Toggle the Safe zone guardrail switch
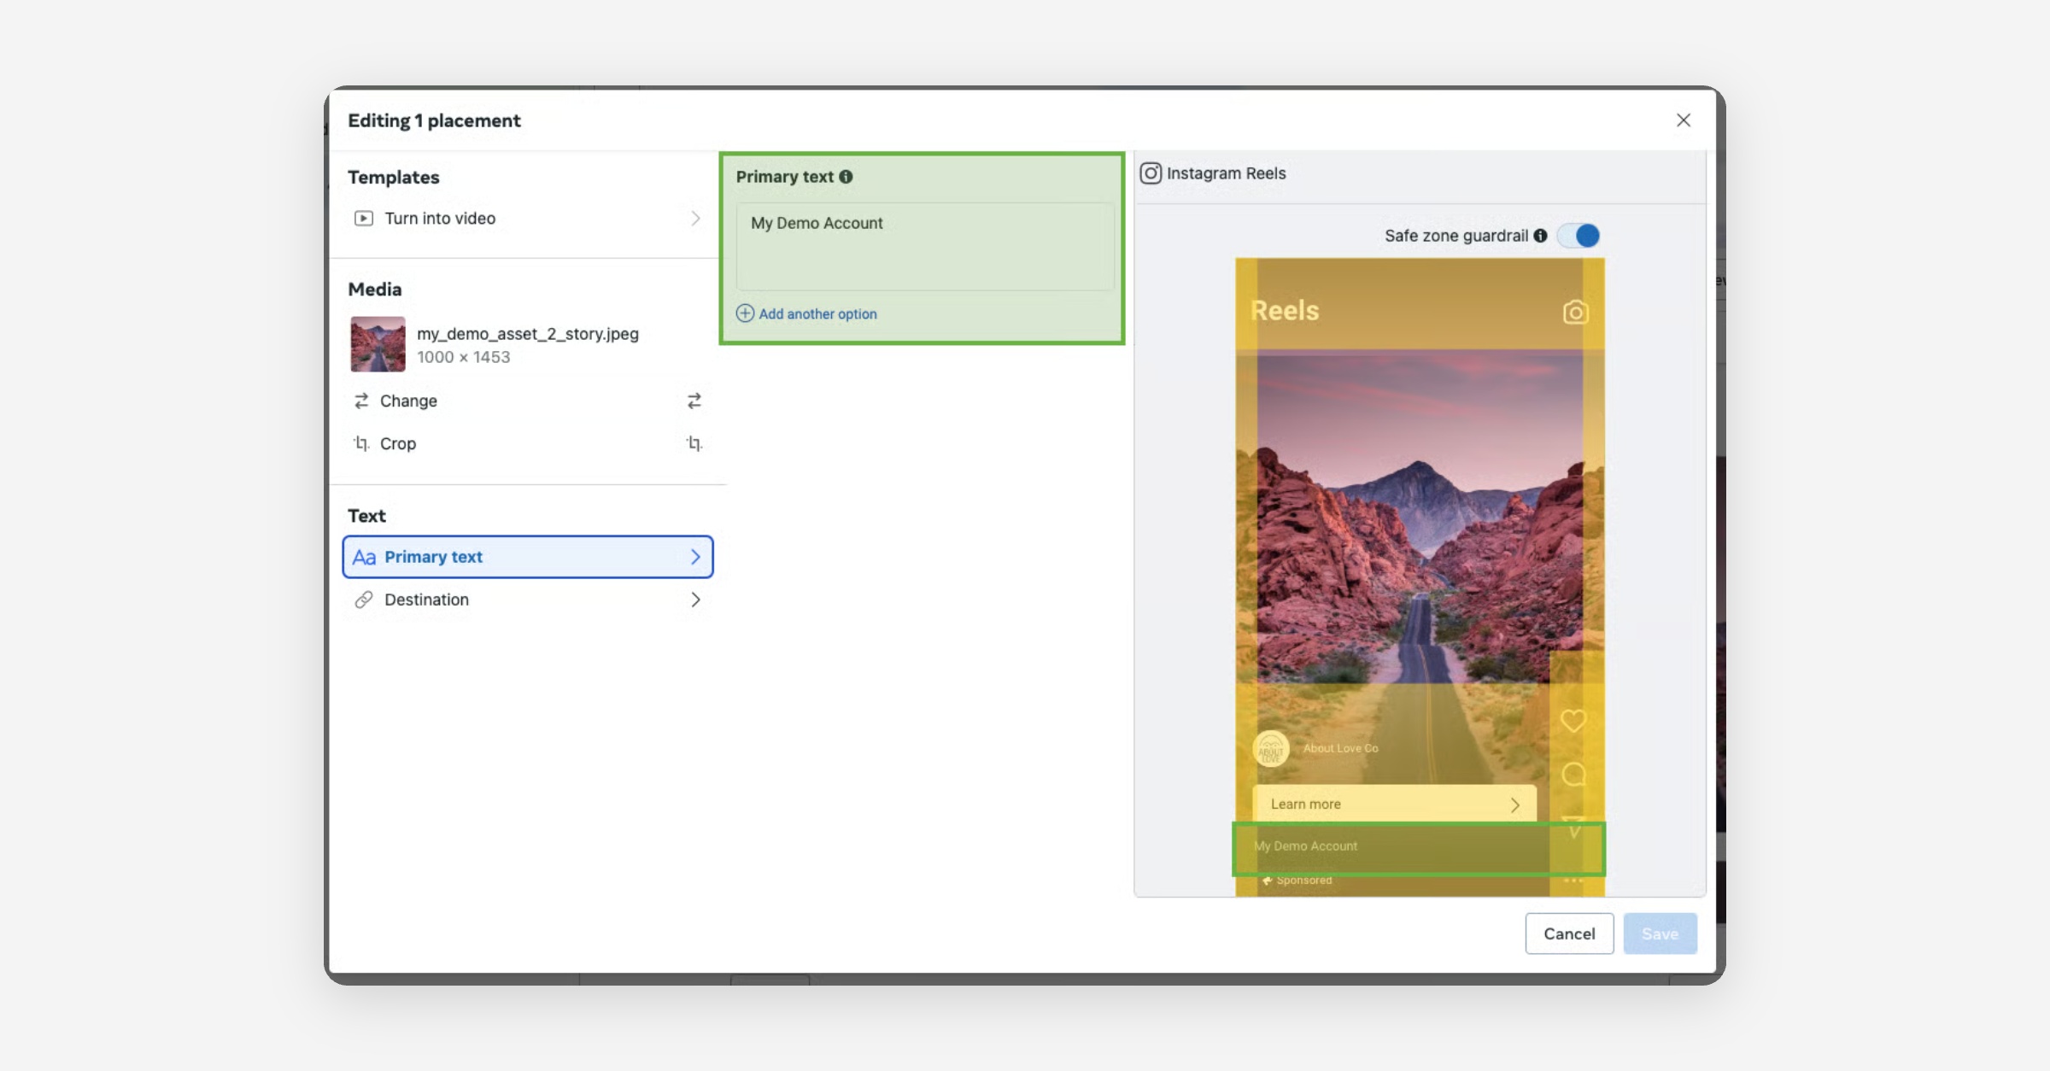Image resolution: width=2050 pixels, height=1071 pixels. pos(1578,236)
